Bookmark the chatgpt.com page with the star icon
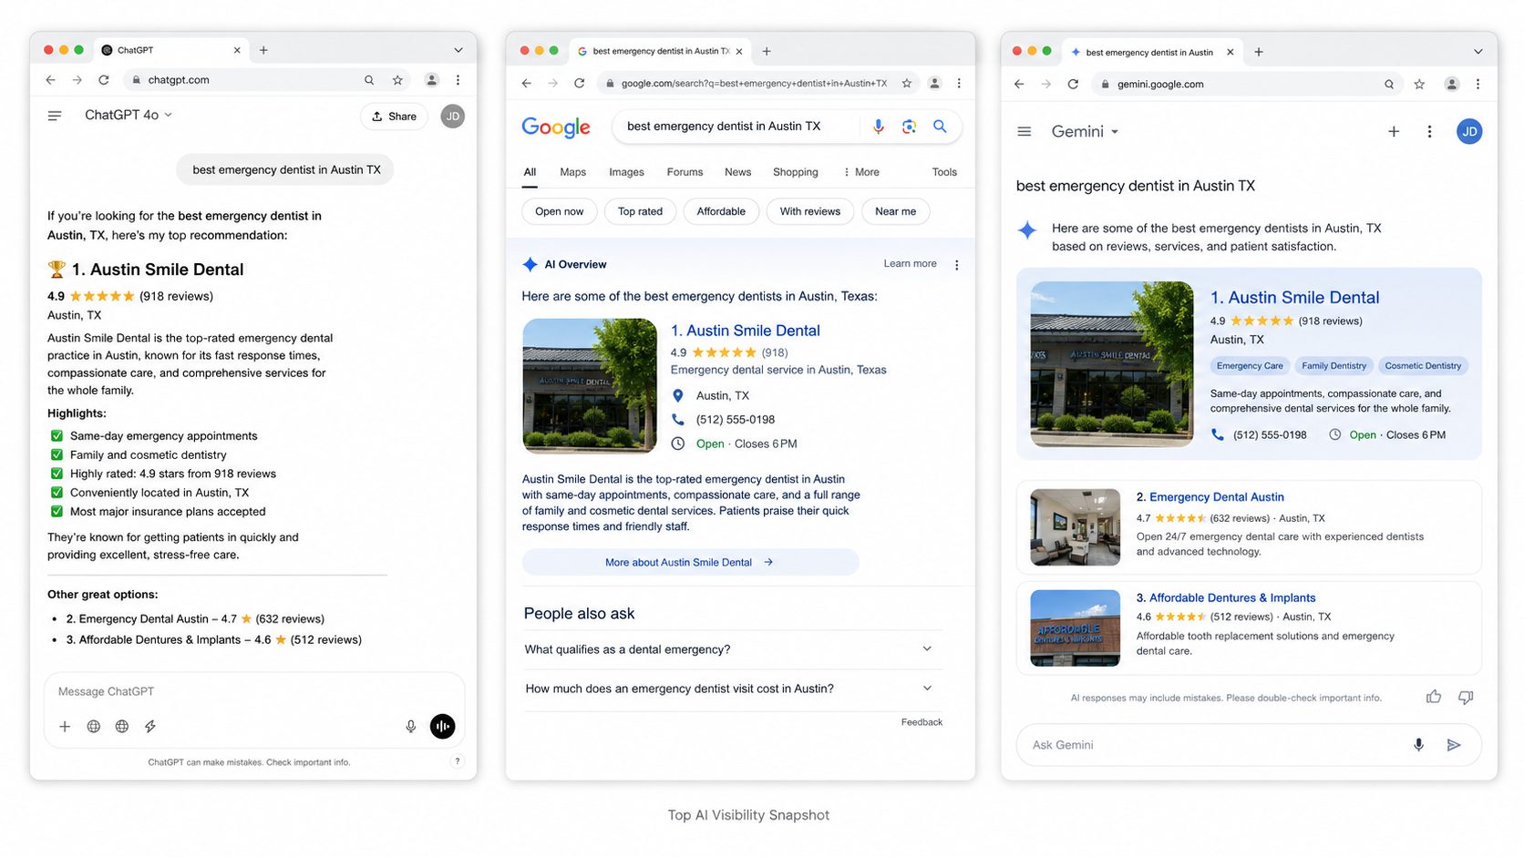This screenshot has width=1524, height=857. click(397, 80)
